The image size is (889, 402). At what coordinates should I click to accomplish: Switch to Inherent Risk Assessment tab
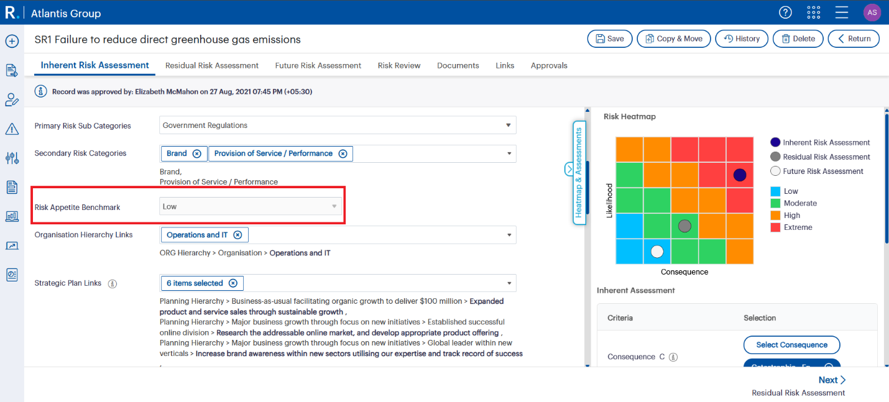pyautogui.click(x=95, y=65)
